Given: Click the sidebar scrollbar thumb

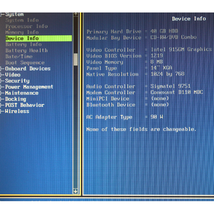Looking at the screenshot, I should [75, 59].
